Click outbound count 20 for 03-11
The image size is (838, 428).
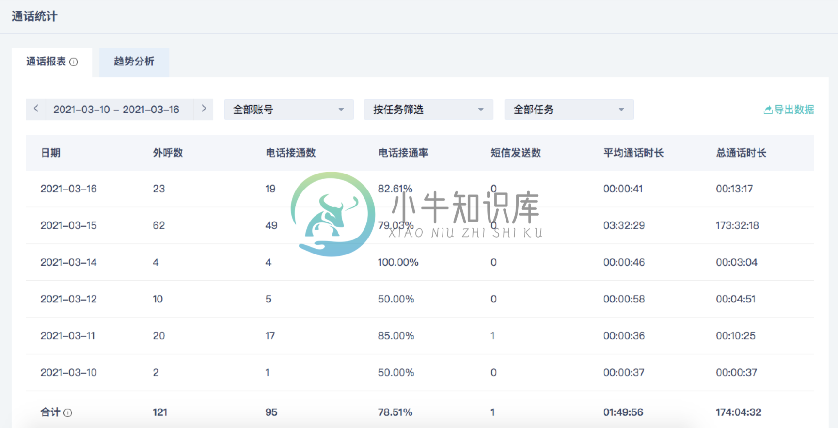159,336
